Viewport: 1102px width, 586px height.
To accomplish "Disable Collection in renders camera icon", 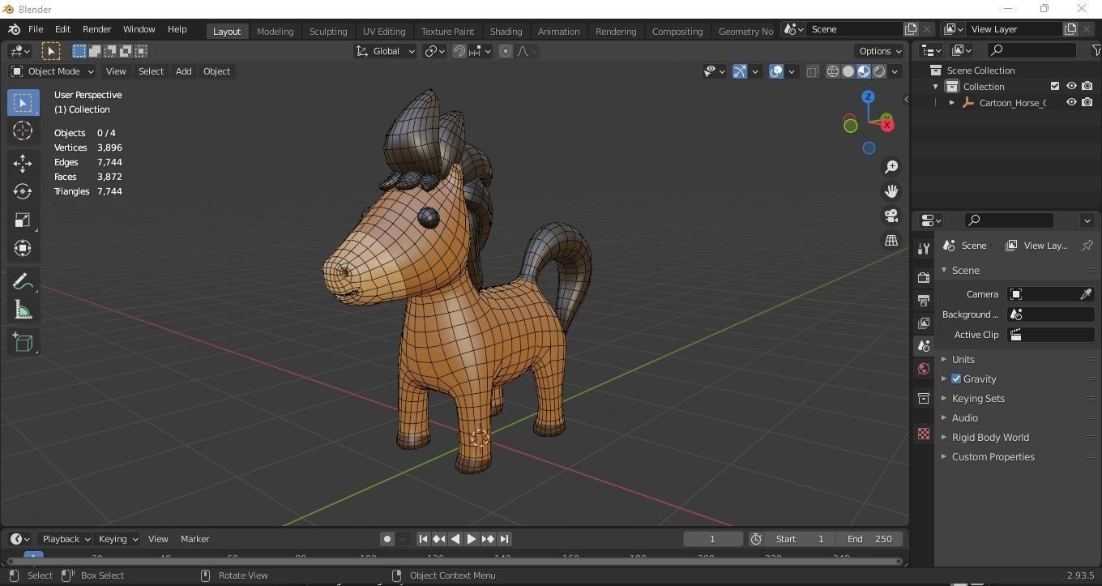I will tap(1087, 86).
